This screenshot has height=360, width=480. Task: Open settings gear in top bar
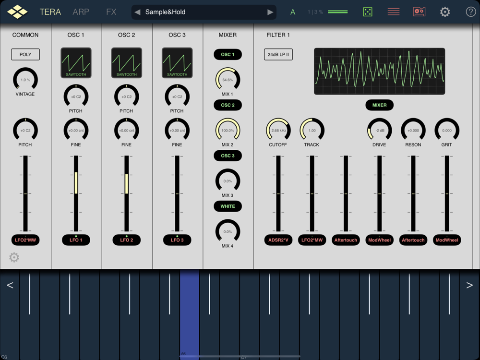[445, 12]
